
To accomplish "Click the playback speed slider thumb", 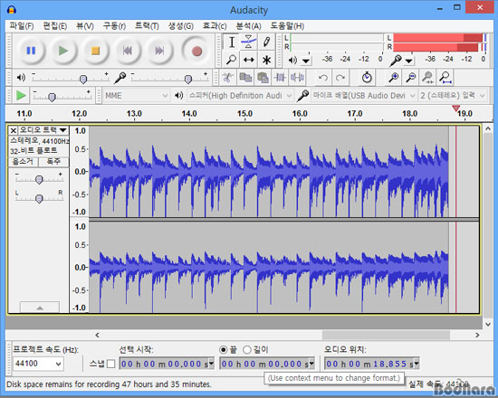I will point(53,97).
